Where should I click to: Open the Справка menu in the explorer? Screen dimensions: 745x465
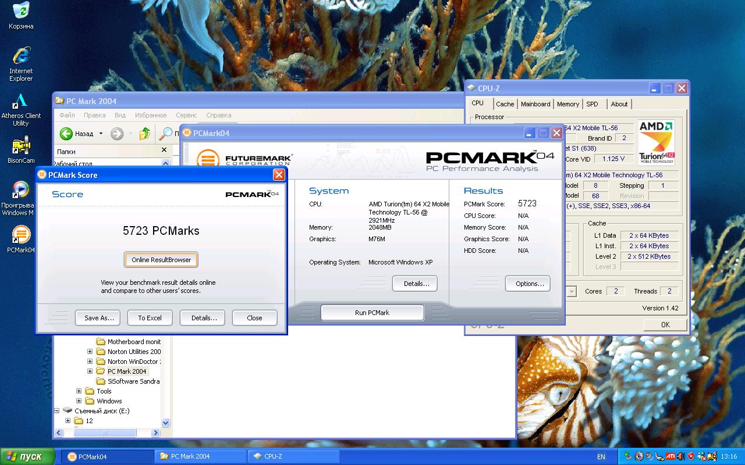click(219, 115)
